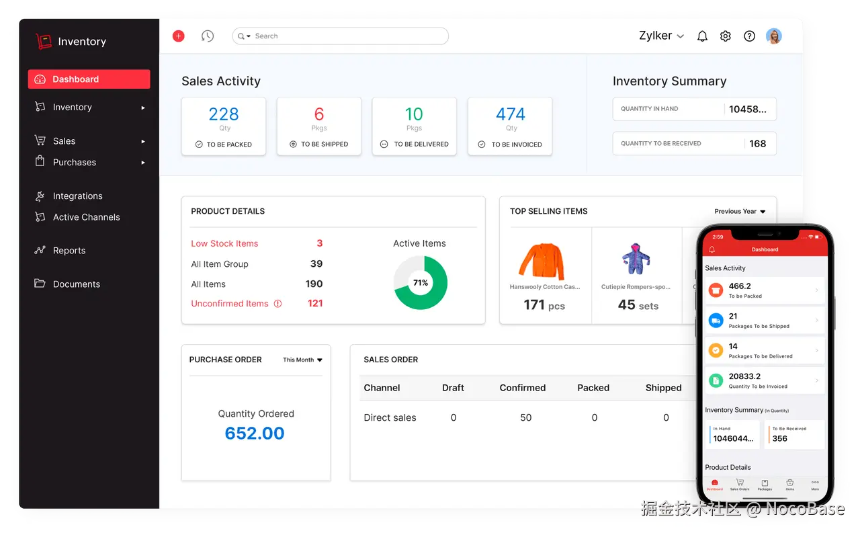Screen dimensions: 860x533
Task: Open the This Month dropdown in Purchase Order
Action: coord(302,360)
